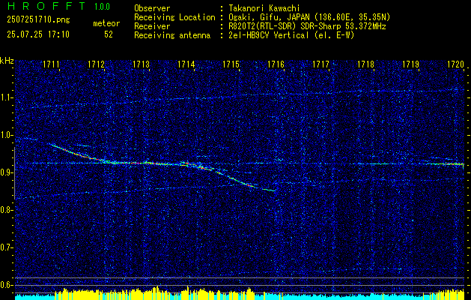The image size is (471, 300).
Task: Click the yellow signal-level histogram at the bottom
Action: 240,293
